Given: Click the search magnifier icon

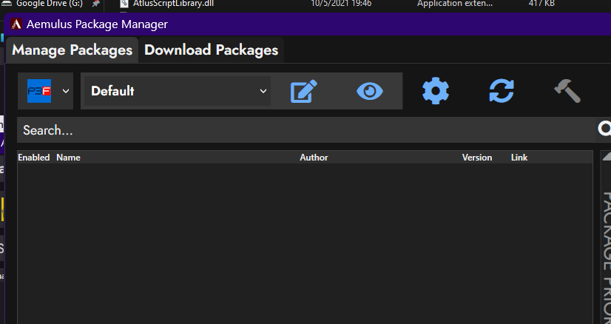Looking at the screenshot, I should 604,128.
